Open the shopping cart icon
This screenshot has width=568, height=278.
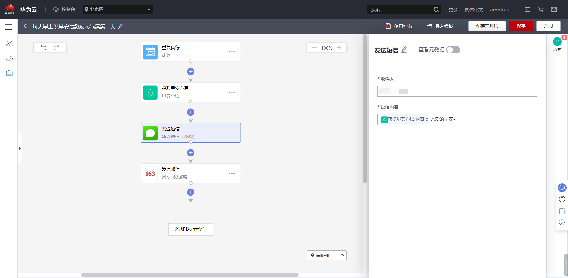[x=541, y=9]
